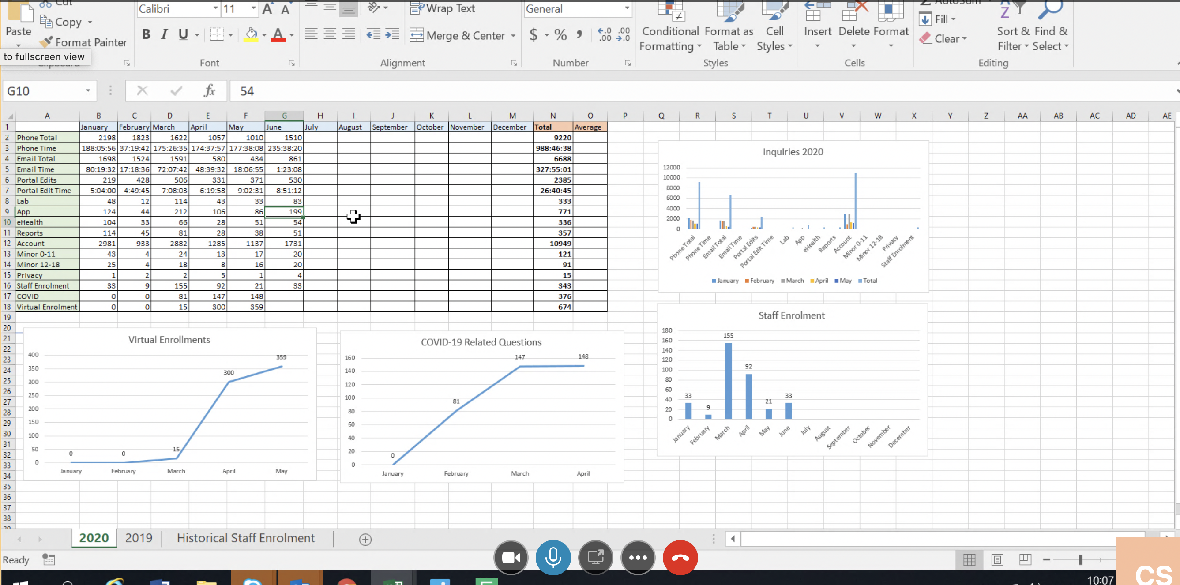Screen dimensions: 1180x585
Task: Toggle Italic formatting button
Action: pos(164,34)
